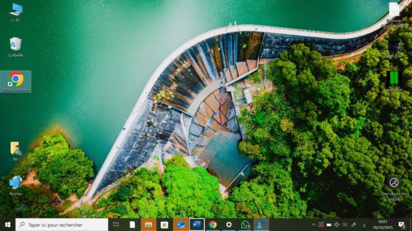Open the notification center in the taskbar
This screenshot has width=412, height=231.
click(x=402, y=225)
